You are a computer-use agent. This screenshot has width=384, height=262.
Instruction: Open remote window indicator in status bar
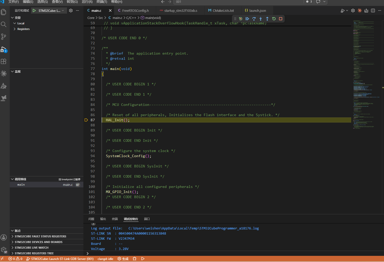pyautogui.click(x=2, y=259)
